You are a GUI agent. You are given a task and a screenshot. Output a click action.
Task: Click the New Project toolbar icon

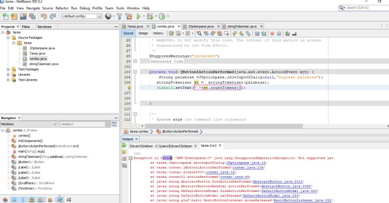coord(14,17)
